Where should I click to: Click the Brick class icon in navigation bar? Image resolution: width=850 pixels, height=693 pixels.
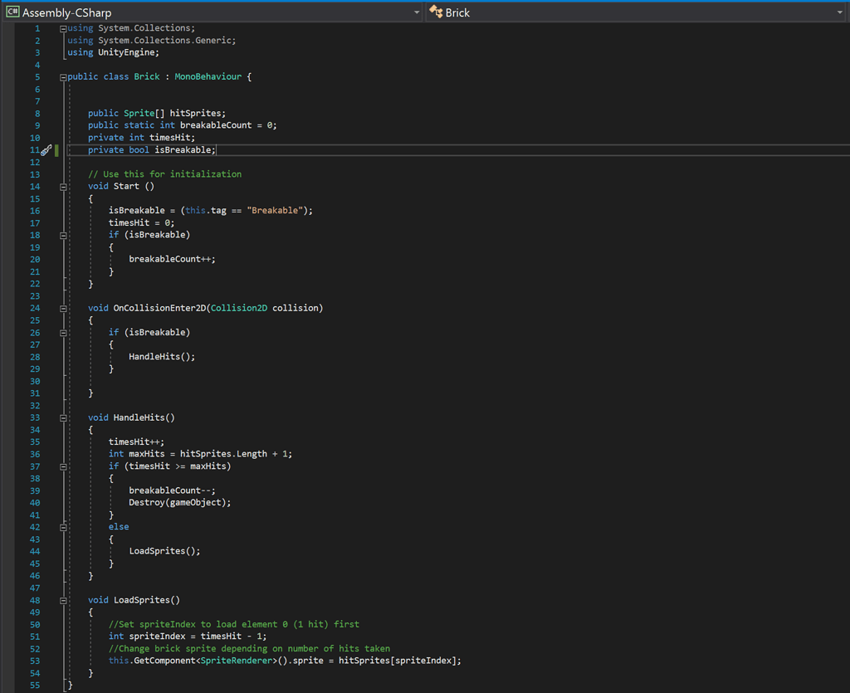pos(436,12)
